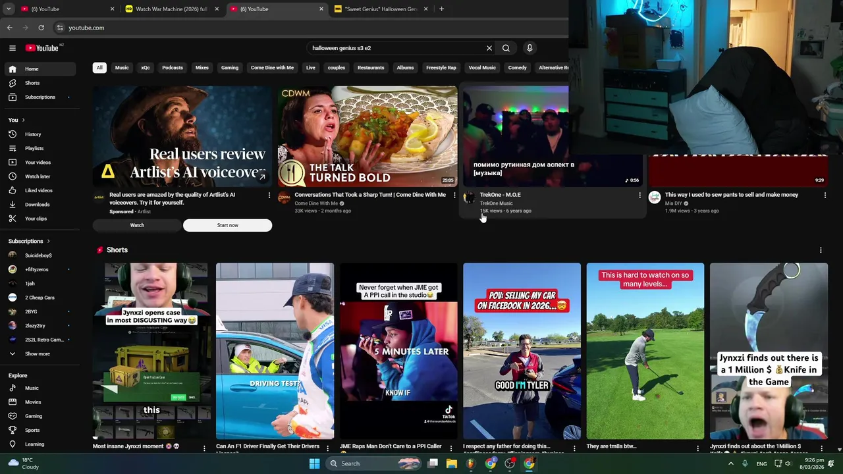Open File Explorer from taskbar

click(452, 463)
